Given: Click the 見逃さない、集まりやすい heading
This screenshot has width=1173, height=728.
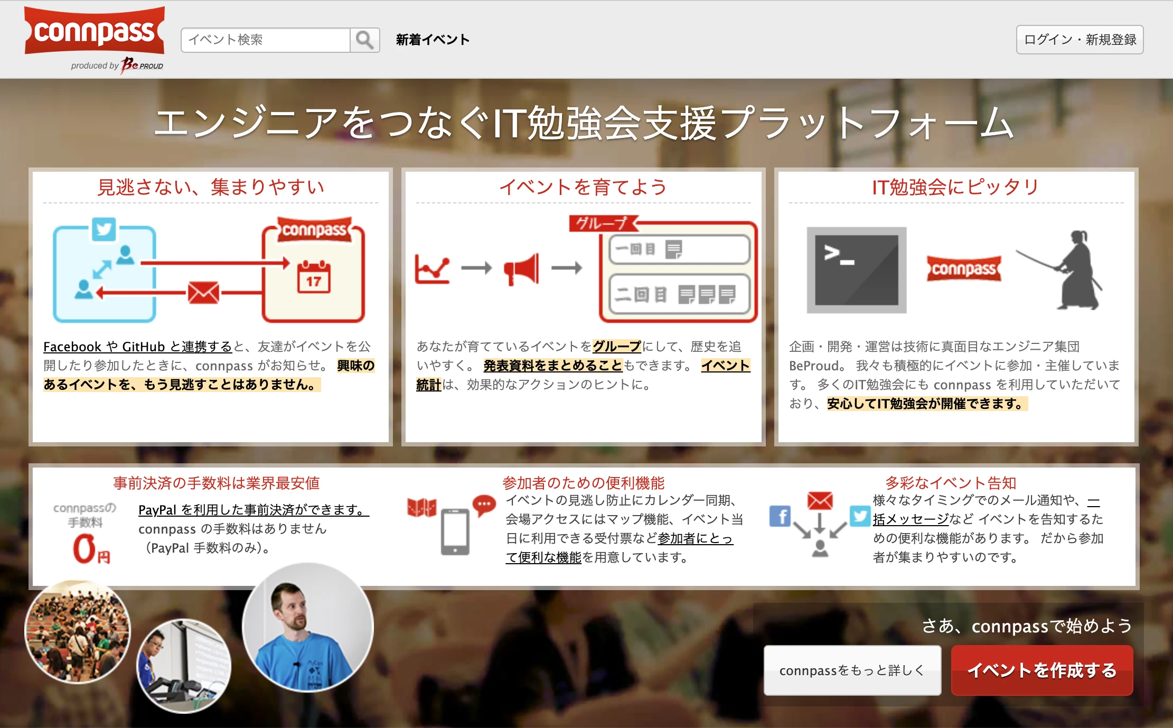Looking at the screenshot, I should 211,187.
